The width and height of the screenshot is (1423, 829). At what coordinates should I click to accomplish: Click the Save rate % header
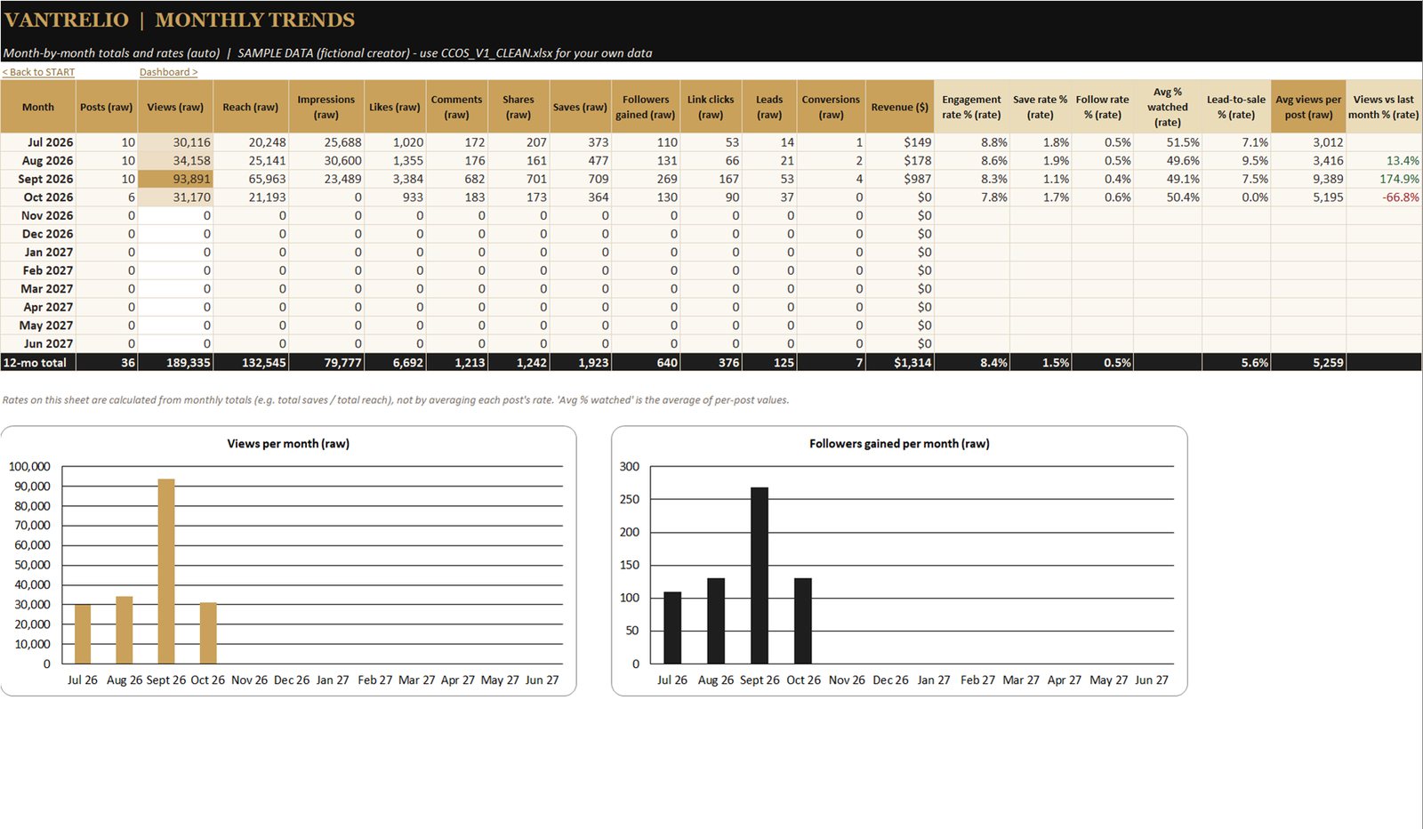(1040, 107)
